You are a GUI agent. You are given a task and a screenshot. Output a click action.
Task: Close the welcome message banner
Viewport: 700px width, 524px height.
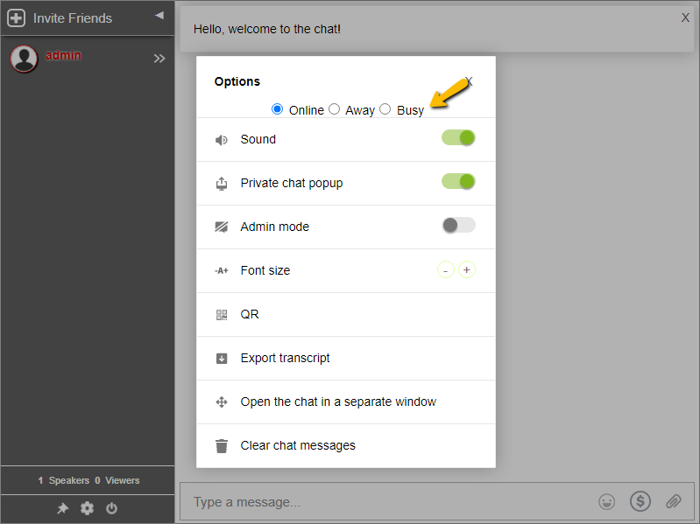pos(685,17)
